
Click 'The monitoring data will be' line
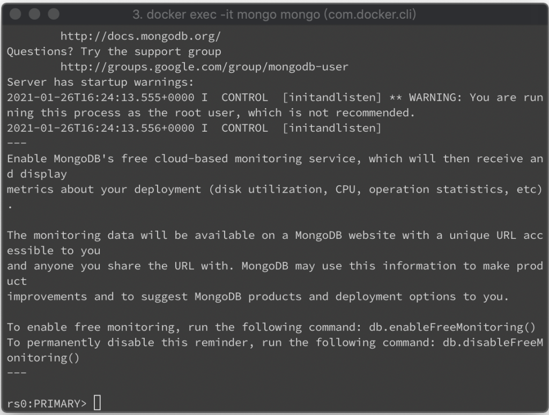(x=275, y=235)
